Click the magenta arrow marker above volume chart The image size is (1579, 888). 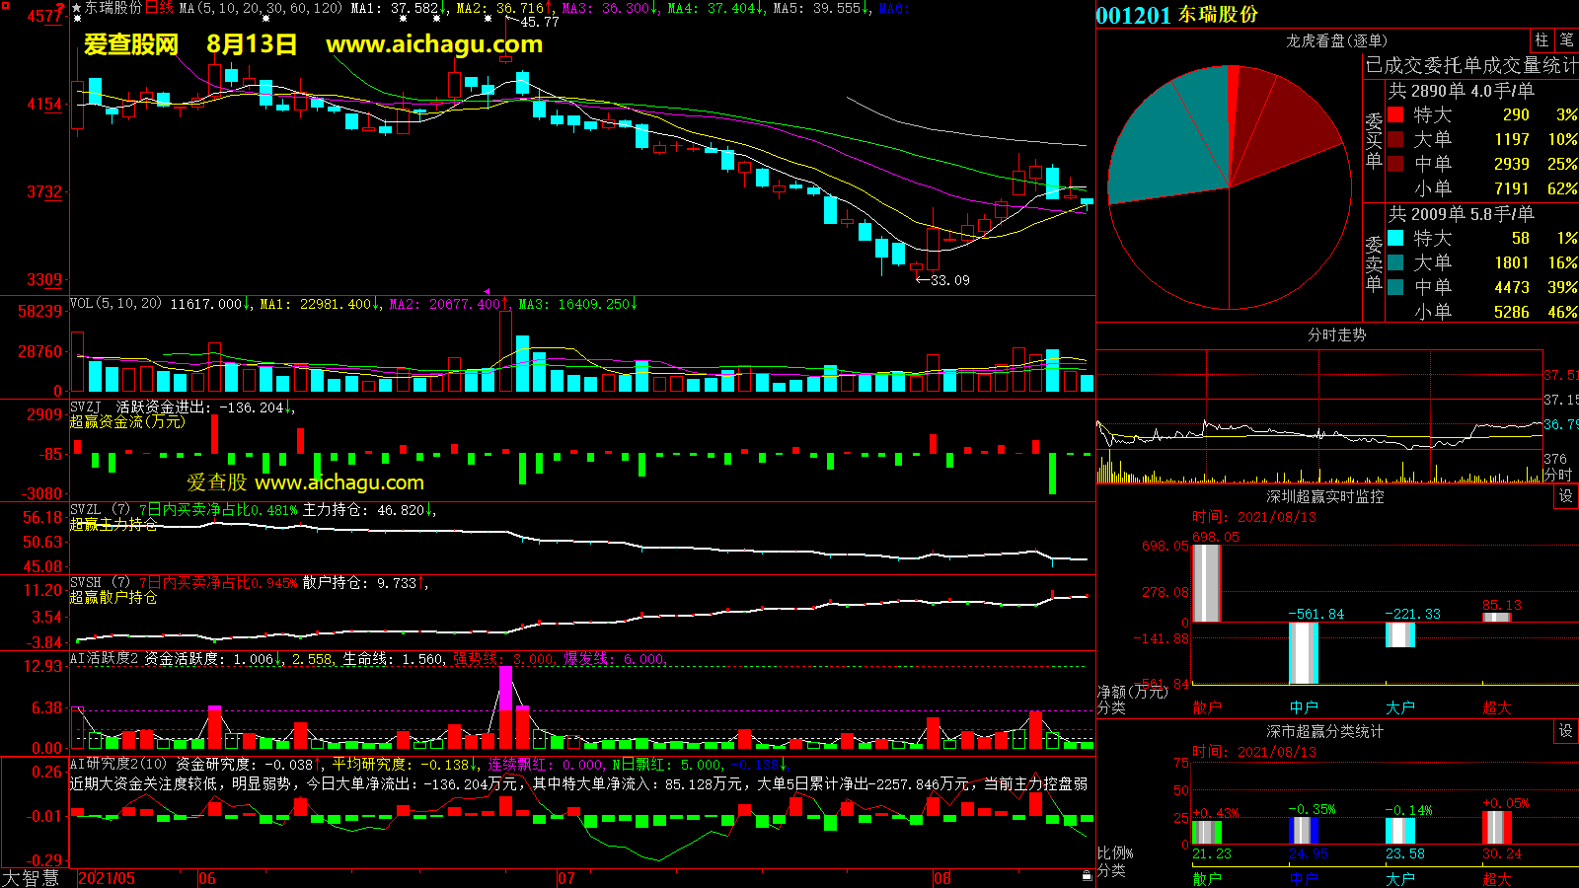pos(487,291)
